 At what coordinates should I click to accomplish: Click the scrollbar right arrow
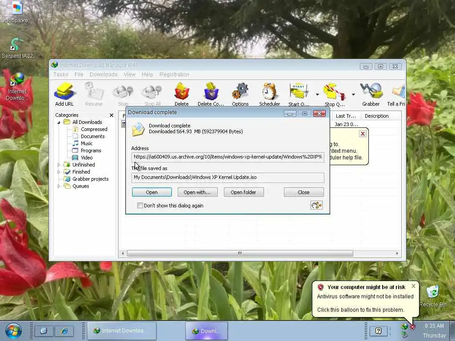click(x=397, y=254)
